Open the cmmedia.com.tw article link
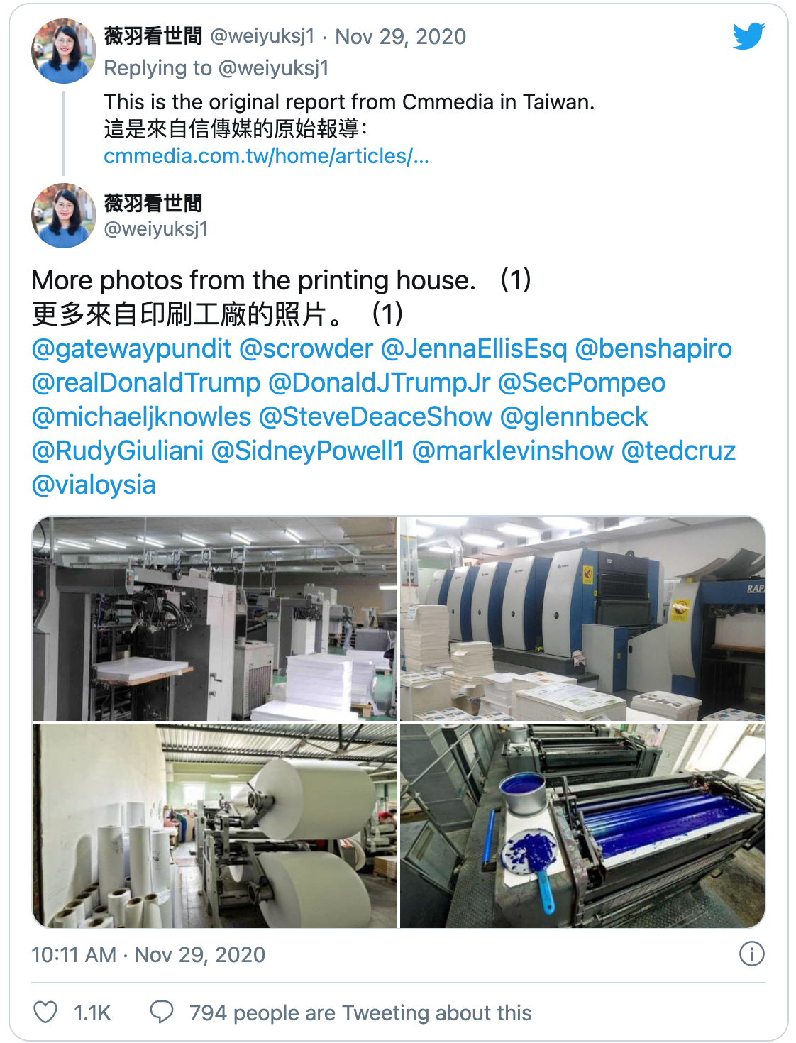 click(x=266, y=155)
